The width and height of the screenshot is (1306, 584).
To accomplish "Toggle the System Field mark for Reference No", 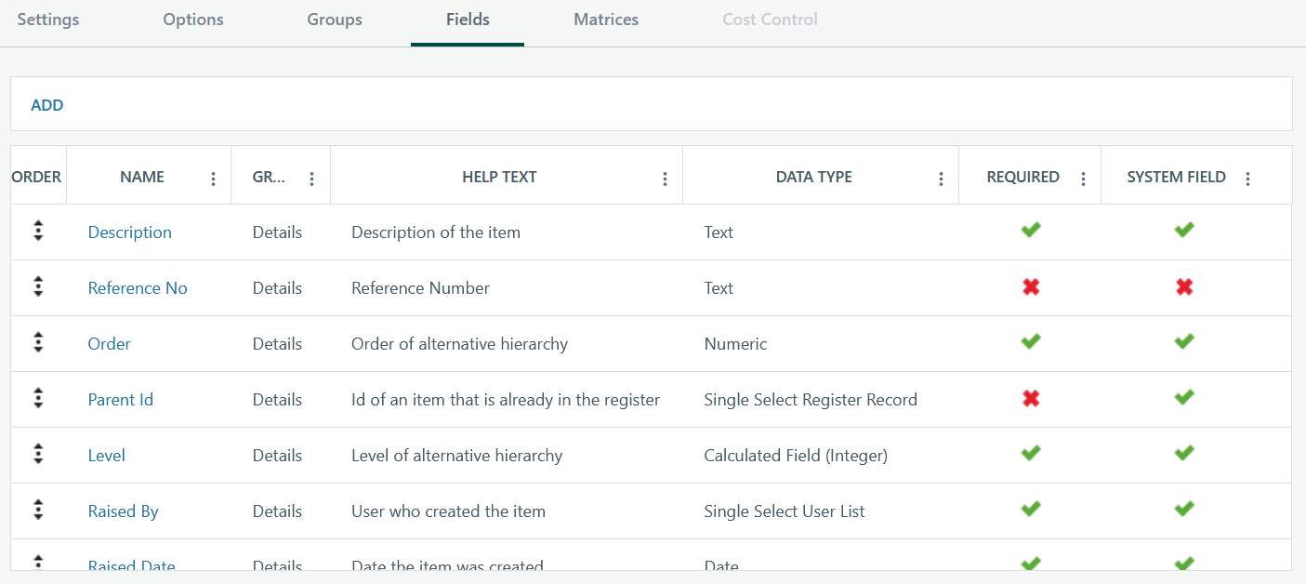I will (x=1183, y=287).
